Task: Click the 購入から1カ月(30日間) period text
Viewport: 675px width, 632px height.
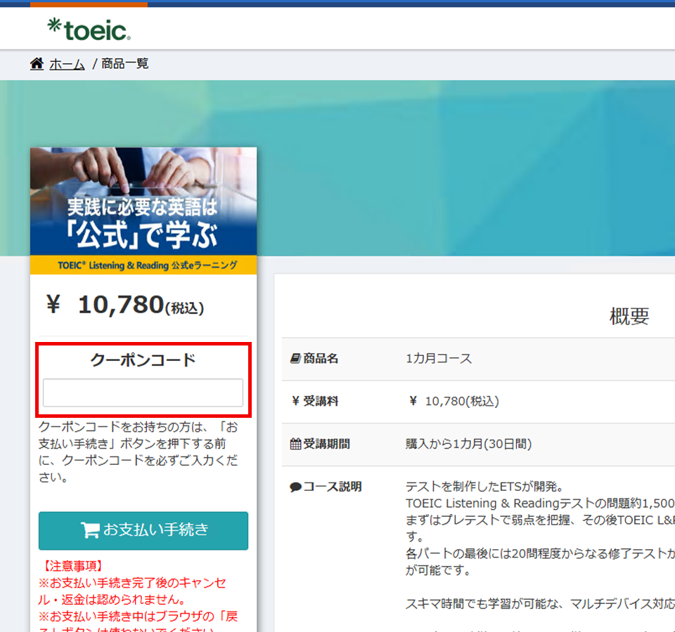Action: [x=468, y=444]
